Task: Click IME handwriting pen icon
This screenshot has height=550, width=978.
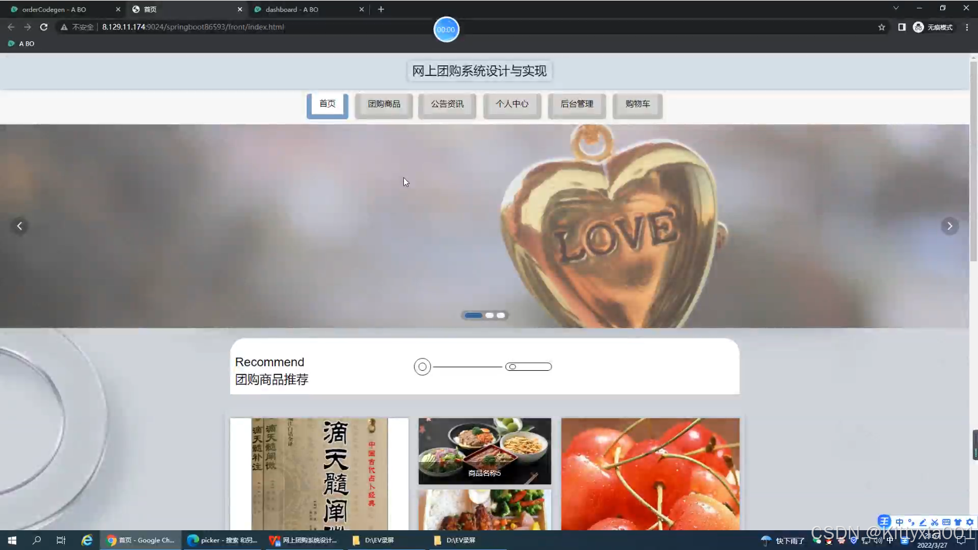Action: pyautogui.click(x=923, y=522)
